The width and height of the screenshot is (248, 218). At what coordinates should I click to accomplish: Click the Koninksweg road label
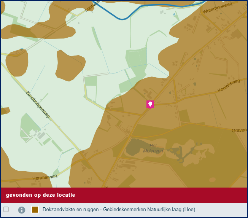pyautogui.click(x=229, y=86)
